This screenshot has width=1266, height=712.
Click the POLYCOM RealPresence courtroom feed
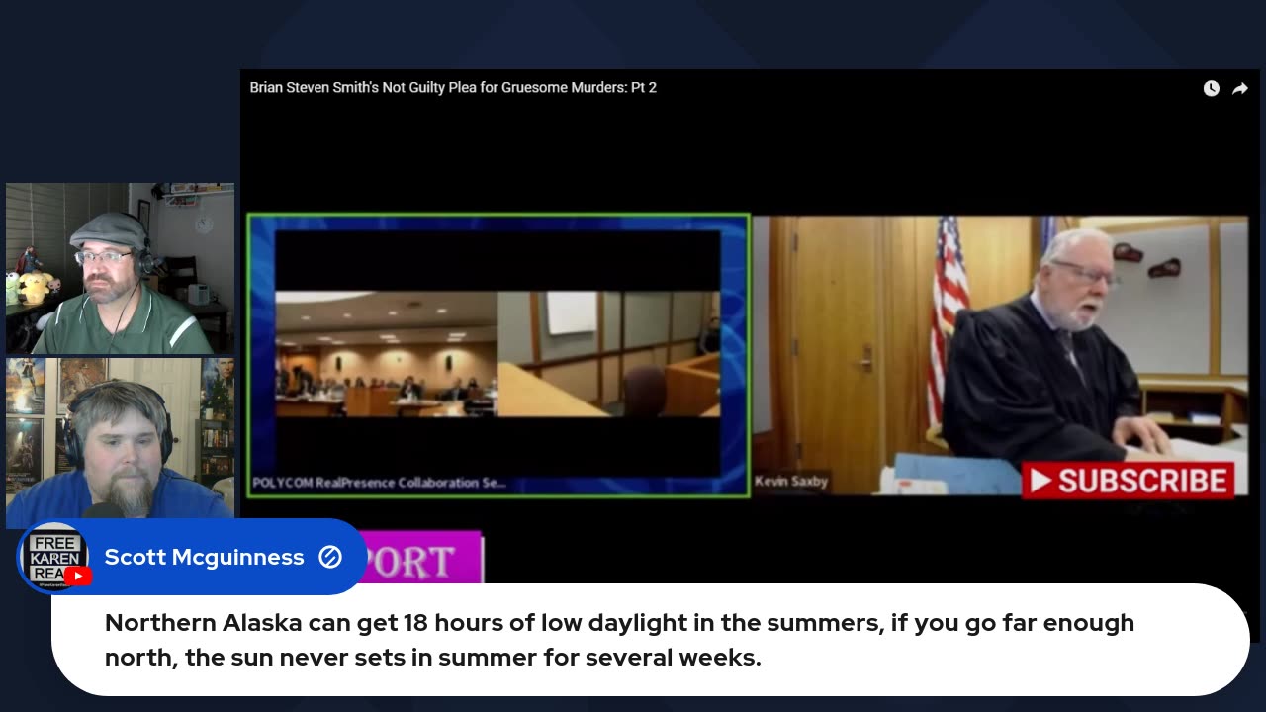click(x=497, y=355)
